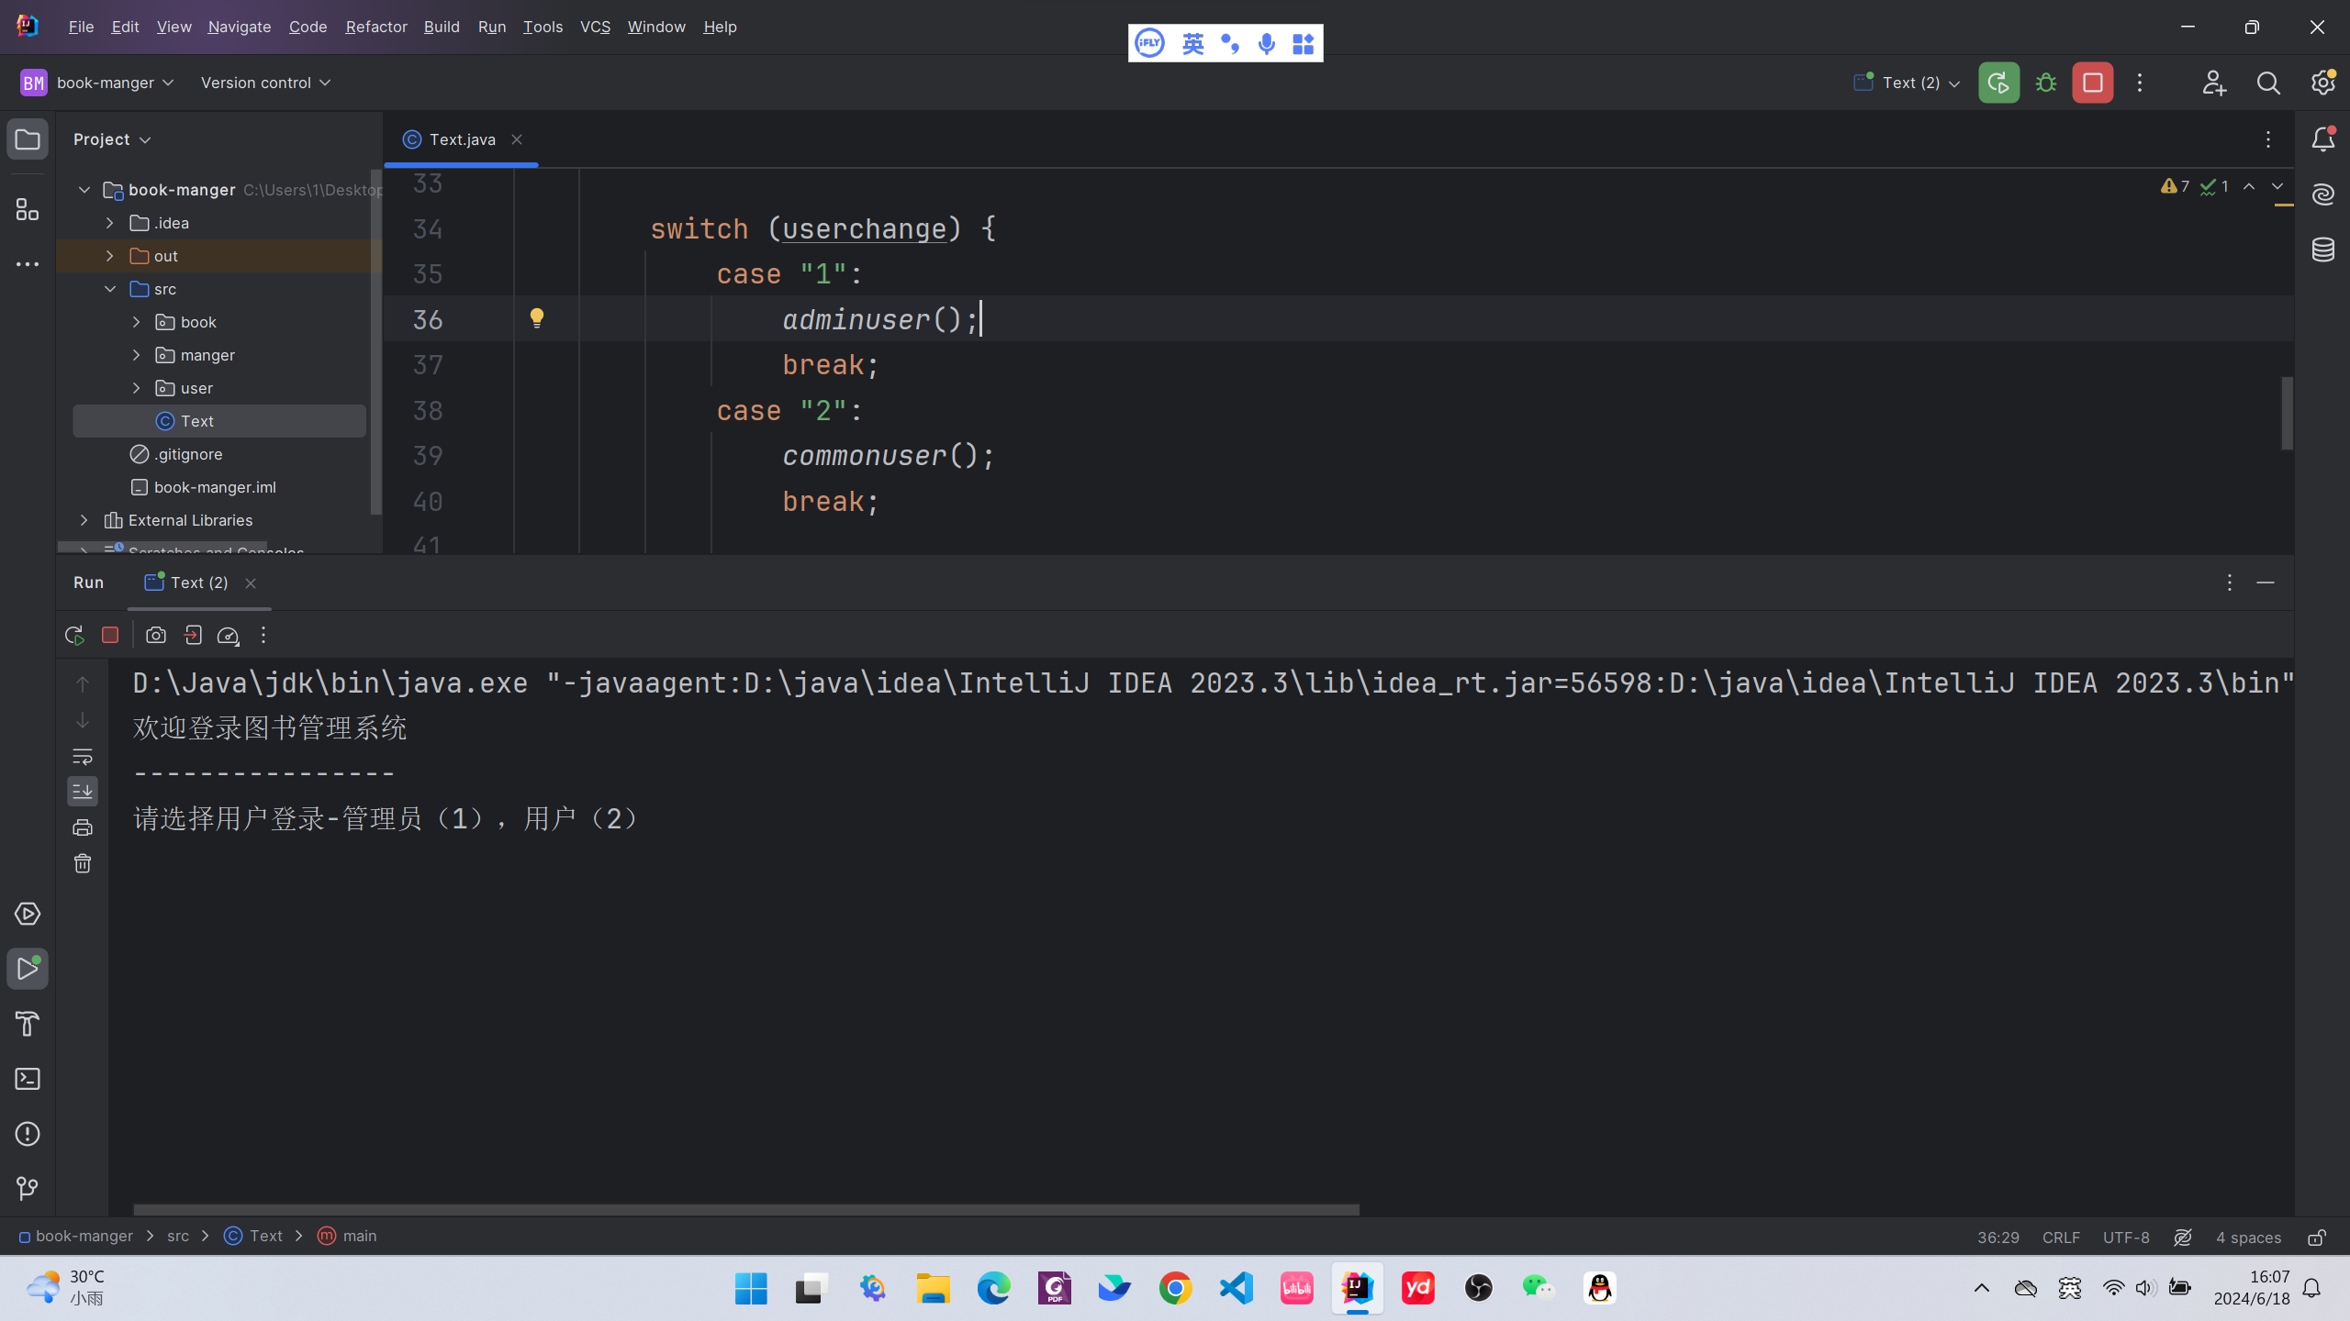Open the book-manger project dropdown
This screenshot has width=2350, height=1321.
pos(97,83)
